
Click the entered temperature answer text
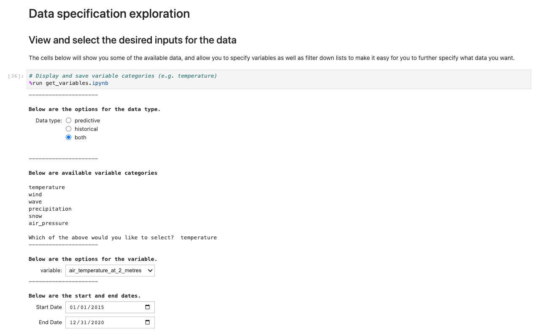(x=199, y=238)
